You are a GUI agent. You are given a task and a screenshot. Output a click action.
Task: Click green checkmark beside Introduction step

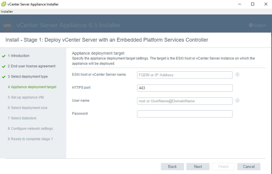(4, 56)
